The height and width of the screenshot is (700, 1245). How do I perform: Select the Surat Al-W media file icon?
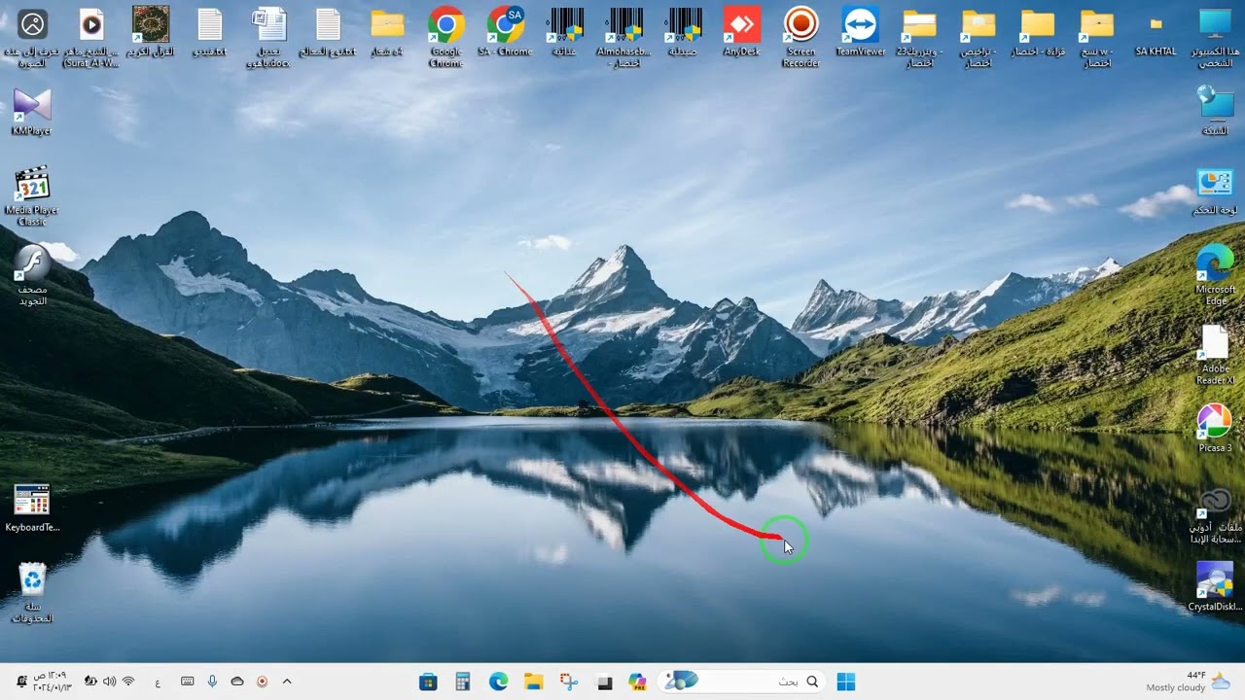pyautogui.click(x=90, y=37)
